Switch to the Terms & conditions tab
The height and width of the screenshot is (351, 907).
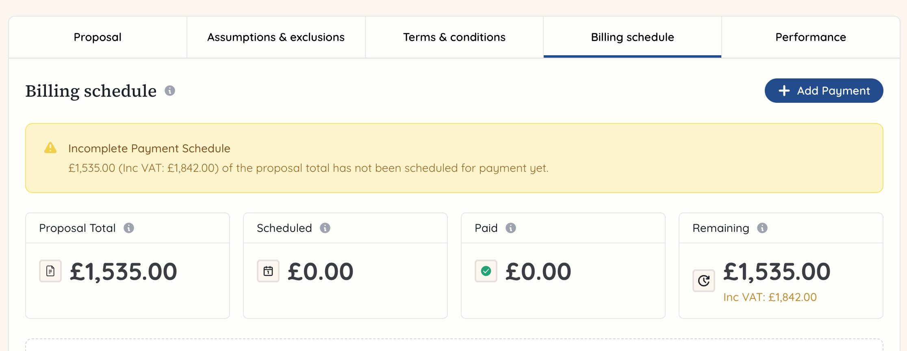tap(454, 37)
